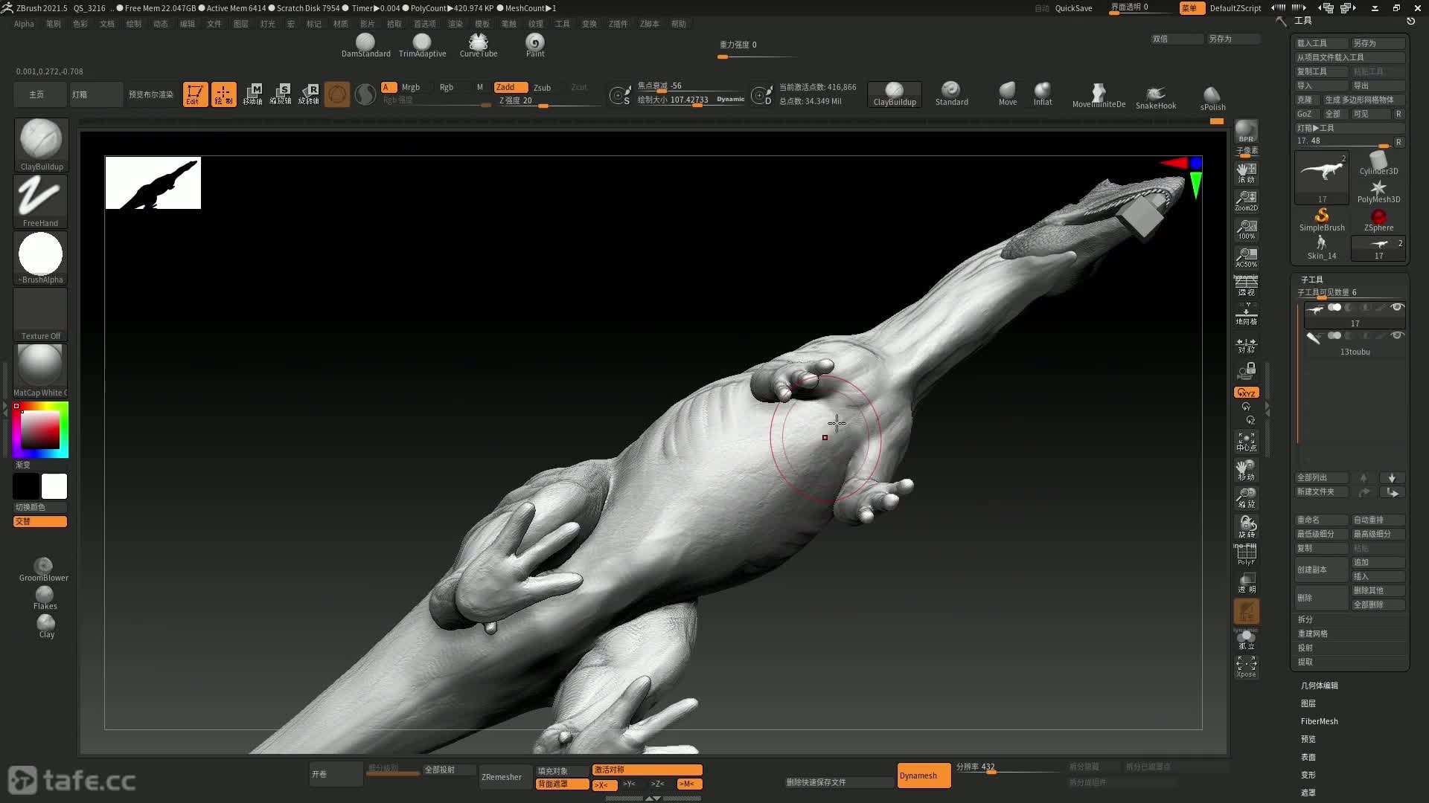Click the Zoom2D navigation icon

[1246, 201]
